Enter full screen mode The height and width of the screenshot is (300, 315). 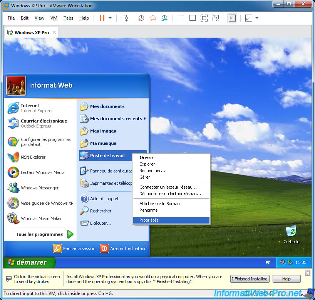[204, 18]
